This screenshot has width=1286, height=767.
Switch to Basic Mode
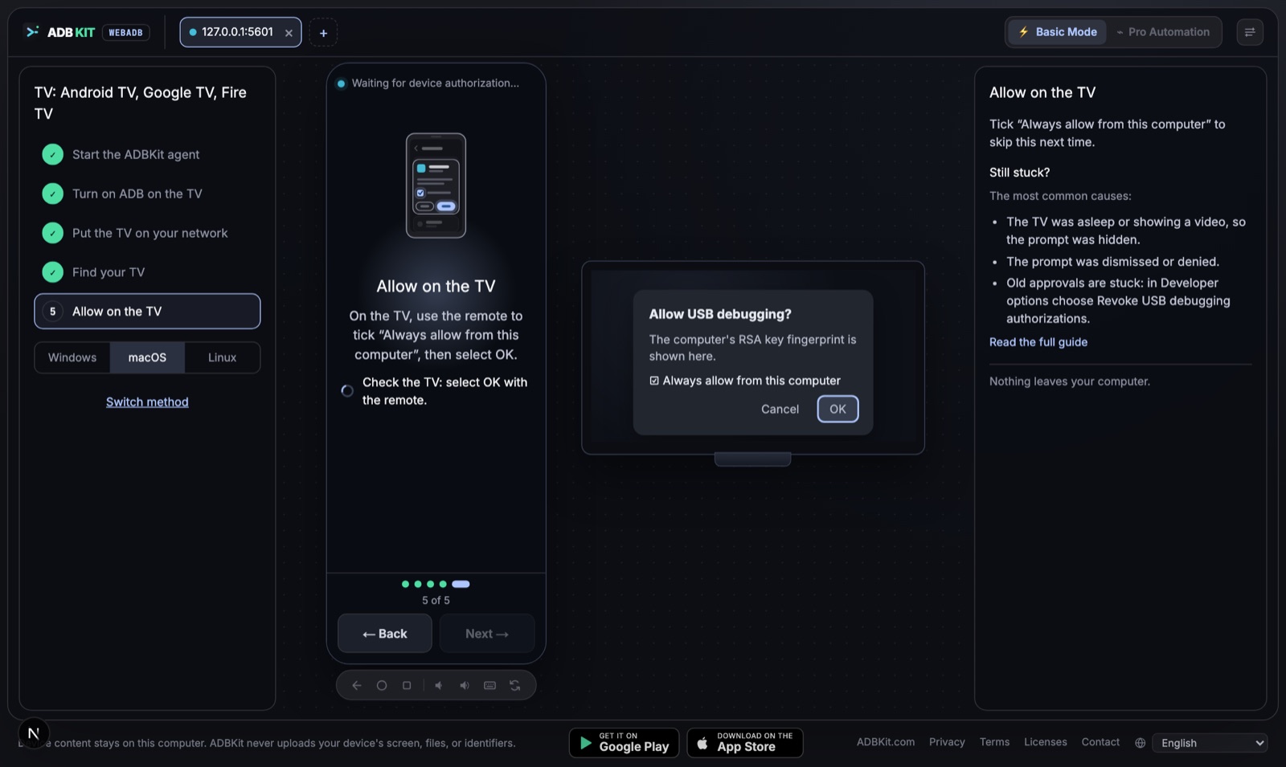click(x=1058, y=32)
